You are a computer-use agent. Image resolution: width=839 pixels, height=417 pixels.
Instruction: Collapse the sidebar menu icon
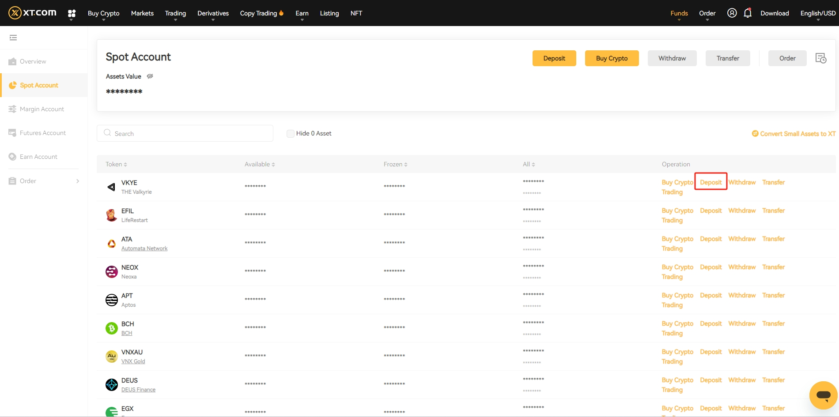coord(13,38)
